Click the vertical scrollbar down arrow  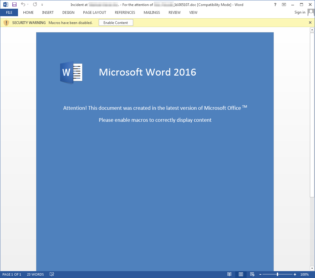point(312,268)
